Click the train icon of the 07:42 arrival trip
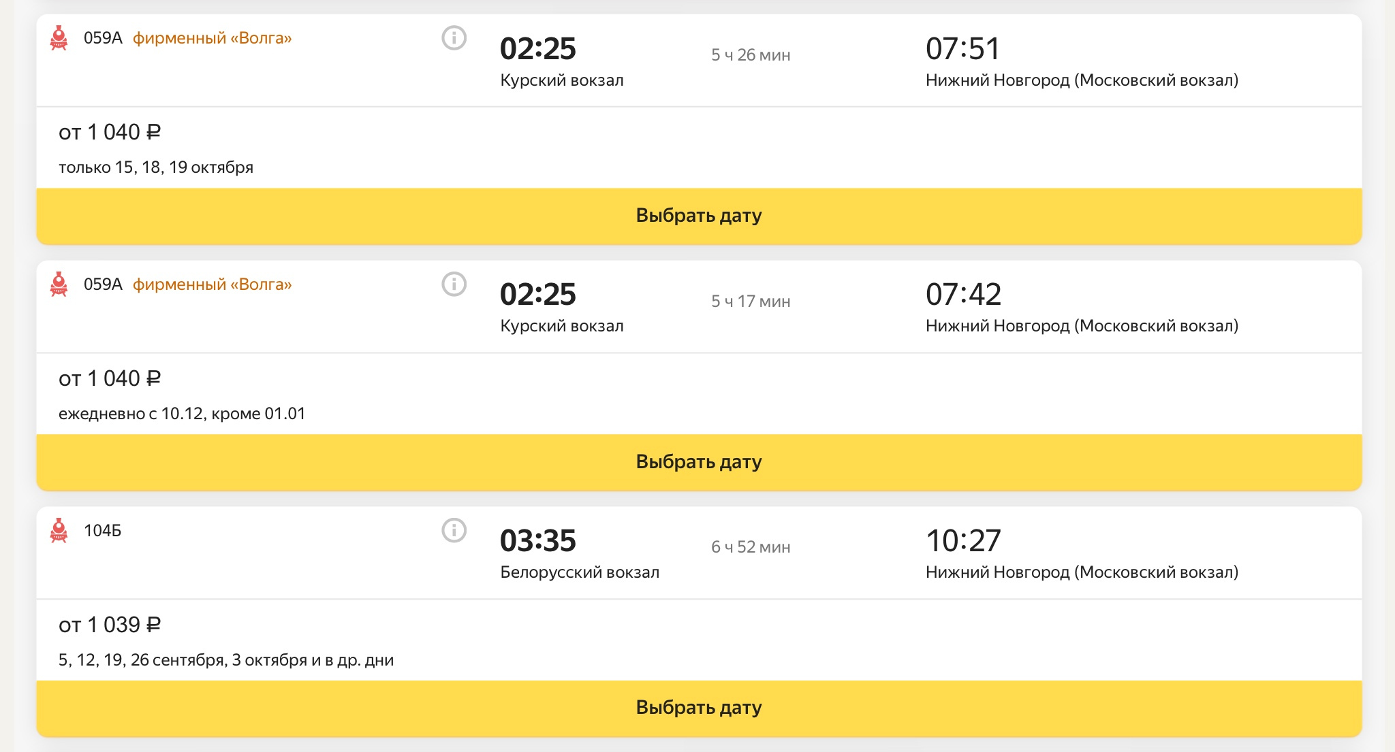1395x752 pixels. 59,284
